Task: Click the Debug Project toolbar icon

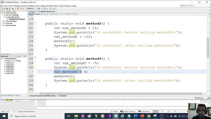Action: [51, 9]
